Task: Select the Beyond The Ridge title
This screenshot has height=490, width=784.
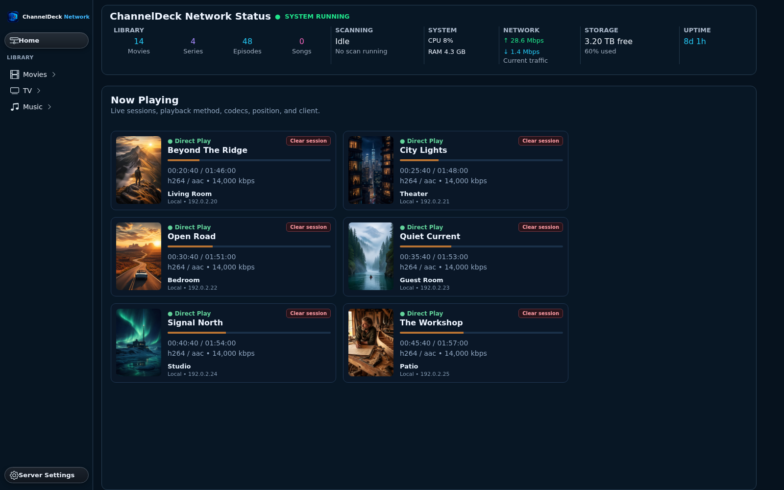Action: coord(207,150)
